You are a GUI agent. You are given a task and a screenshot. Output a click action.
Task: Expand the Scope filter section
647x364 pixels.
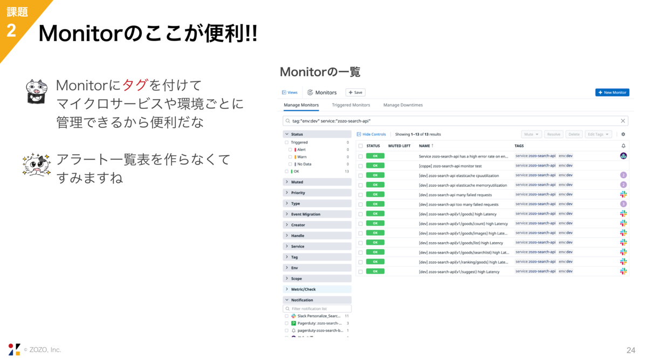pos(317,278)
